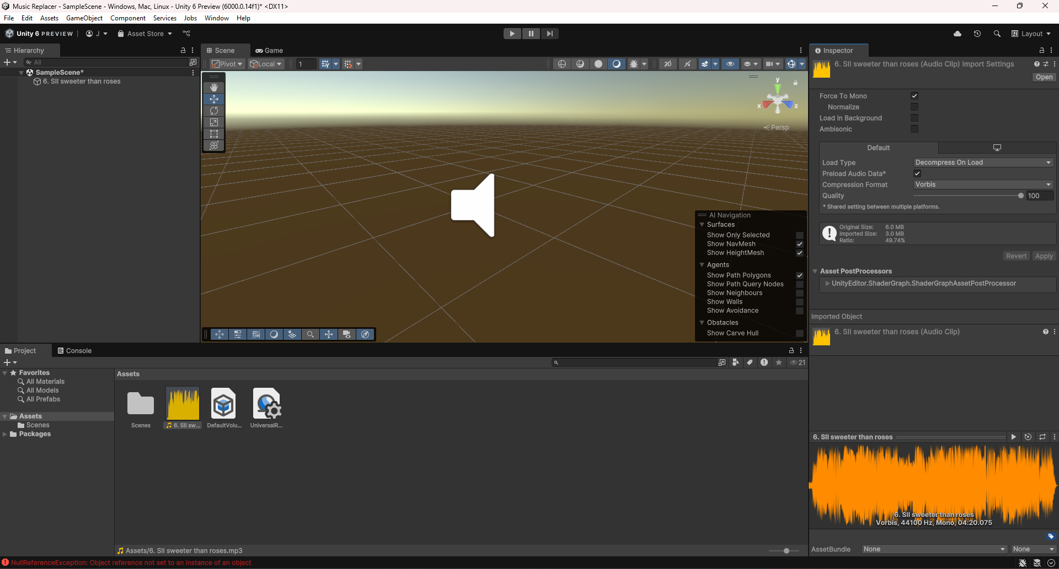Screen dimensions: 1059x569
Task: Click the favorite star icon in Project
Action: coord(779,362)
